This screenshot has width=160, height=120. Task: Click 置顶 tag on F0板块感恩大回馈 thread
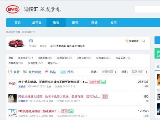click(105, 97)
